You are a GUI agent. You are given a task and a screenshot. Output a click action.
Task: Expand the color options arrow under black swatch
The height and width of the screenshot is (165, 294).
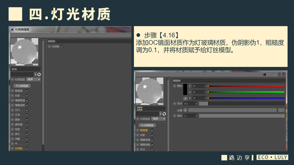tap(185, 98)
